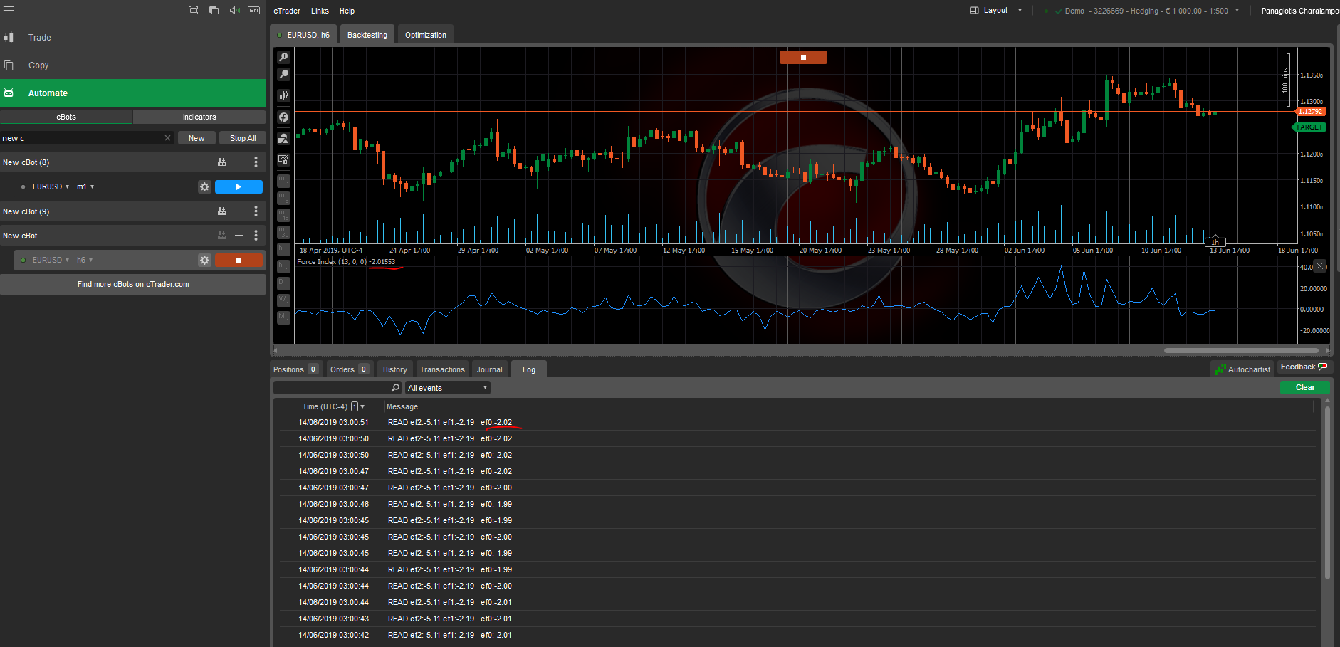This screenshot has width=1340, height=647.
Task: Select the D1 timeframe button
Action: (x=283, y=283)
